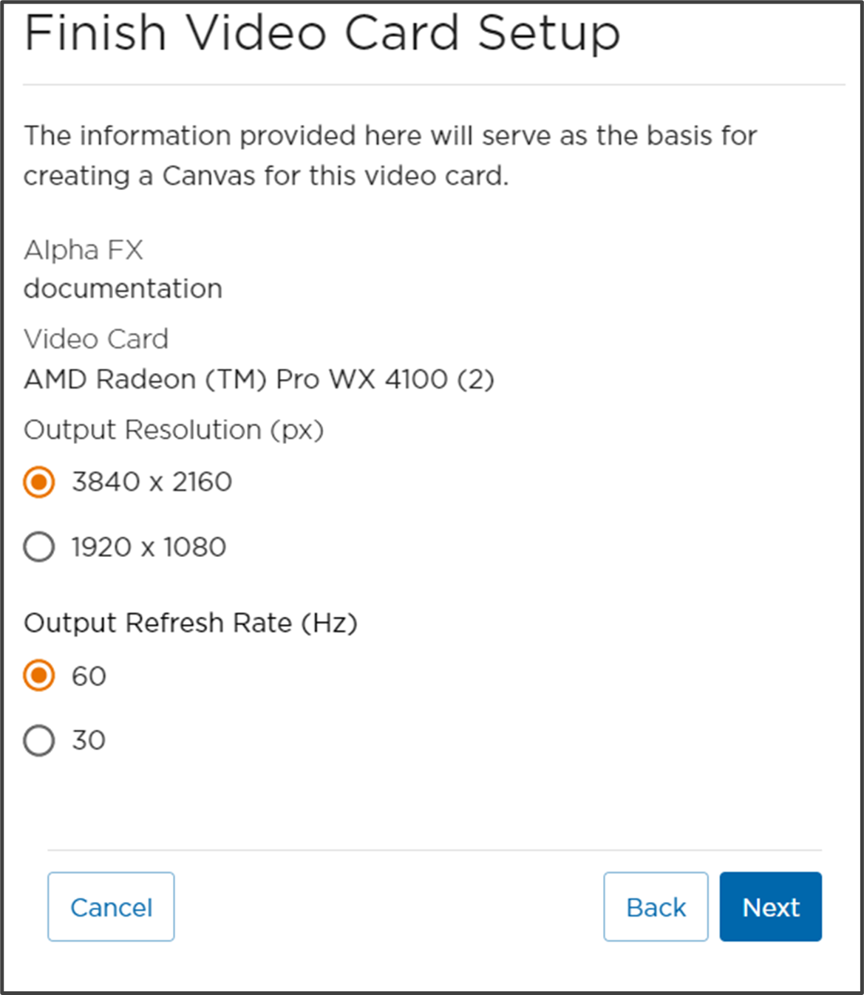
Task: Click the "60" refresh rate label text
Action: click(89, 676)
